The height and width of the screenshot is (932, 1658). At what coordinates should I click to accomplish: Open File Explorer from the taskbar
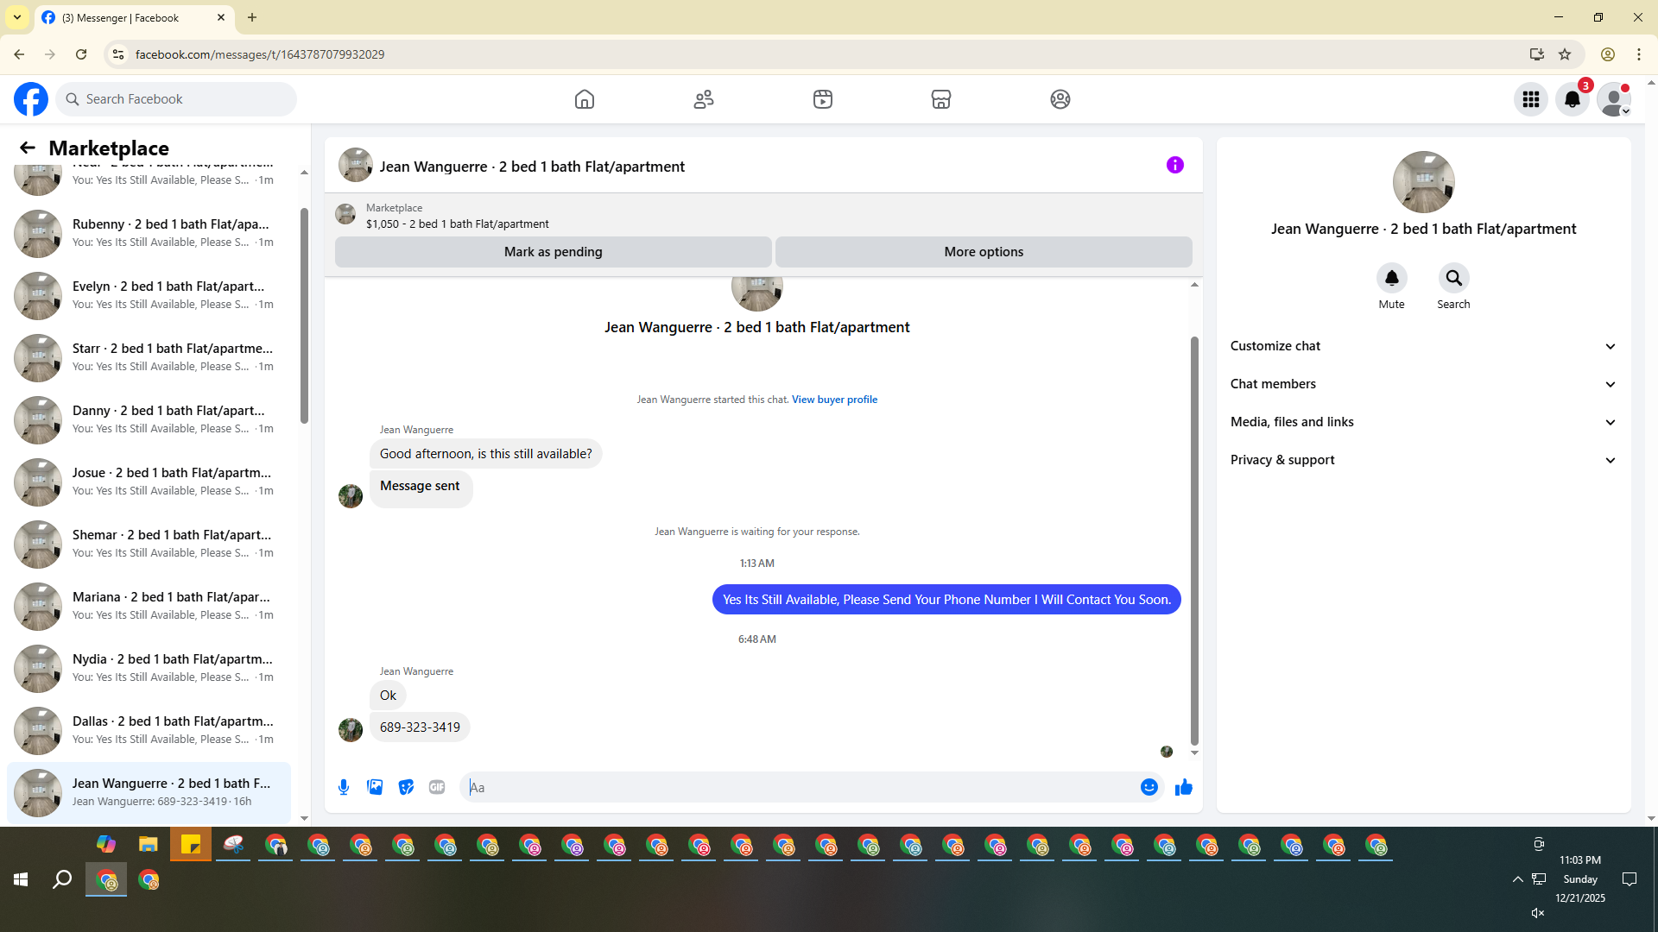(x=149, y=844)
